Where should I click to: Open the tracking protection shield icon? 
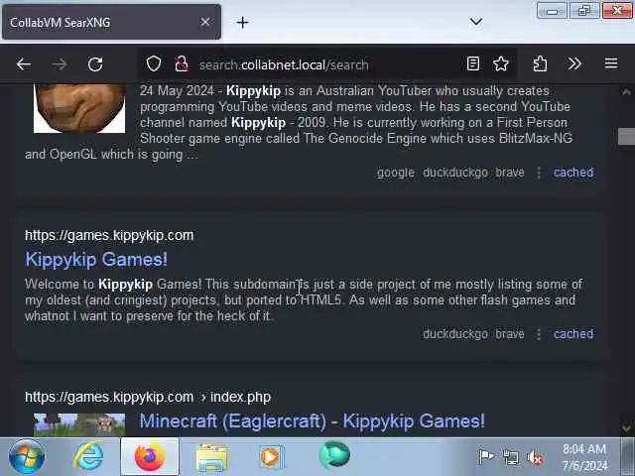coord(154,63)
